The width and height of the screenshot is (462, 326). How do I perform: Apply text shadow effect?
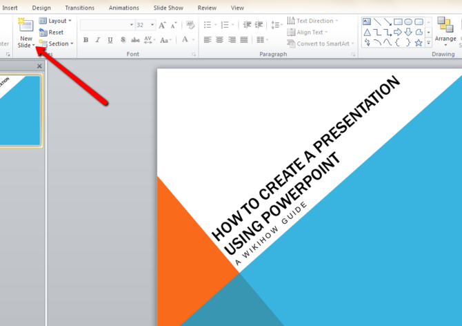click(x=123, y=40)
